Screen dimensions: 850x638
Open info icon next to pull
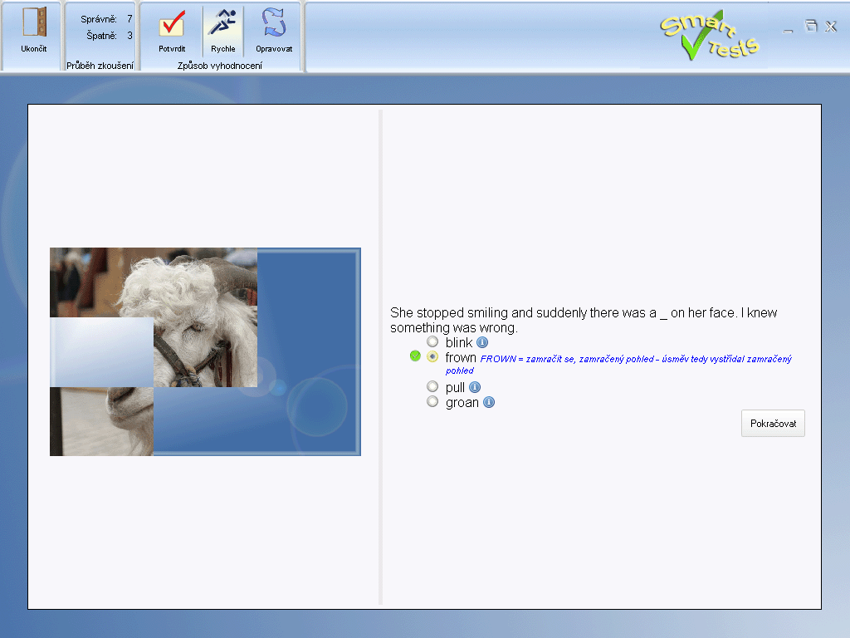click(474, 387)
